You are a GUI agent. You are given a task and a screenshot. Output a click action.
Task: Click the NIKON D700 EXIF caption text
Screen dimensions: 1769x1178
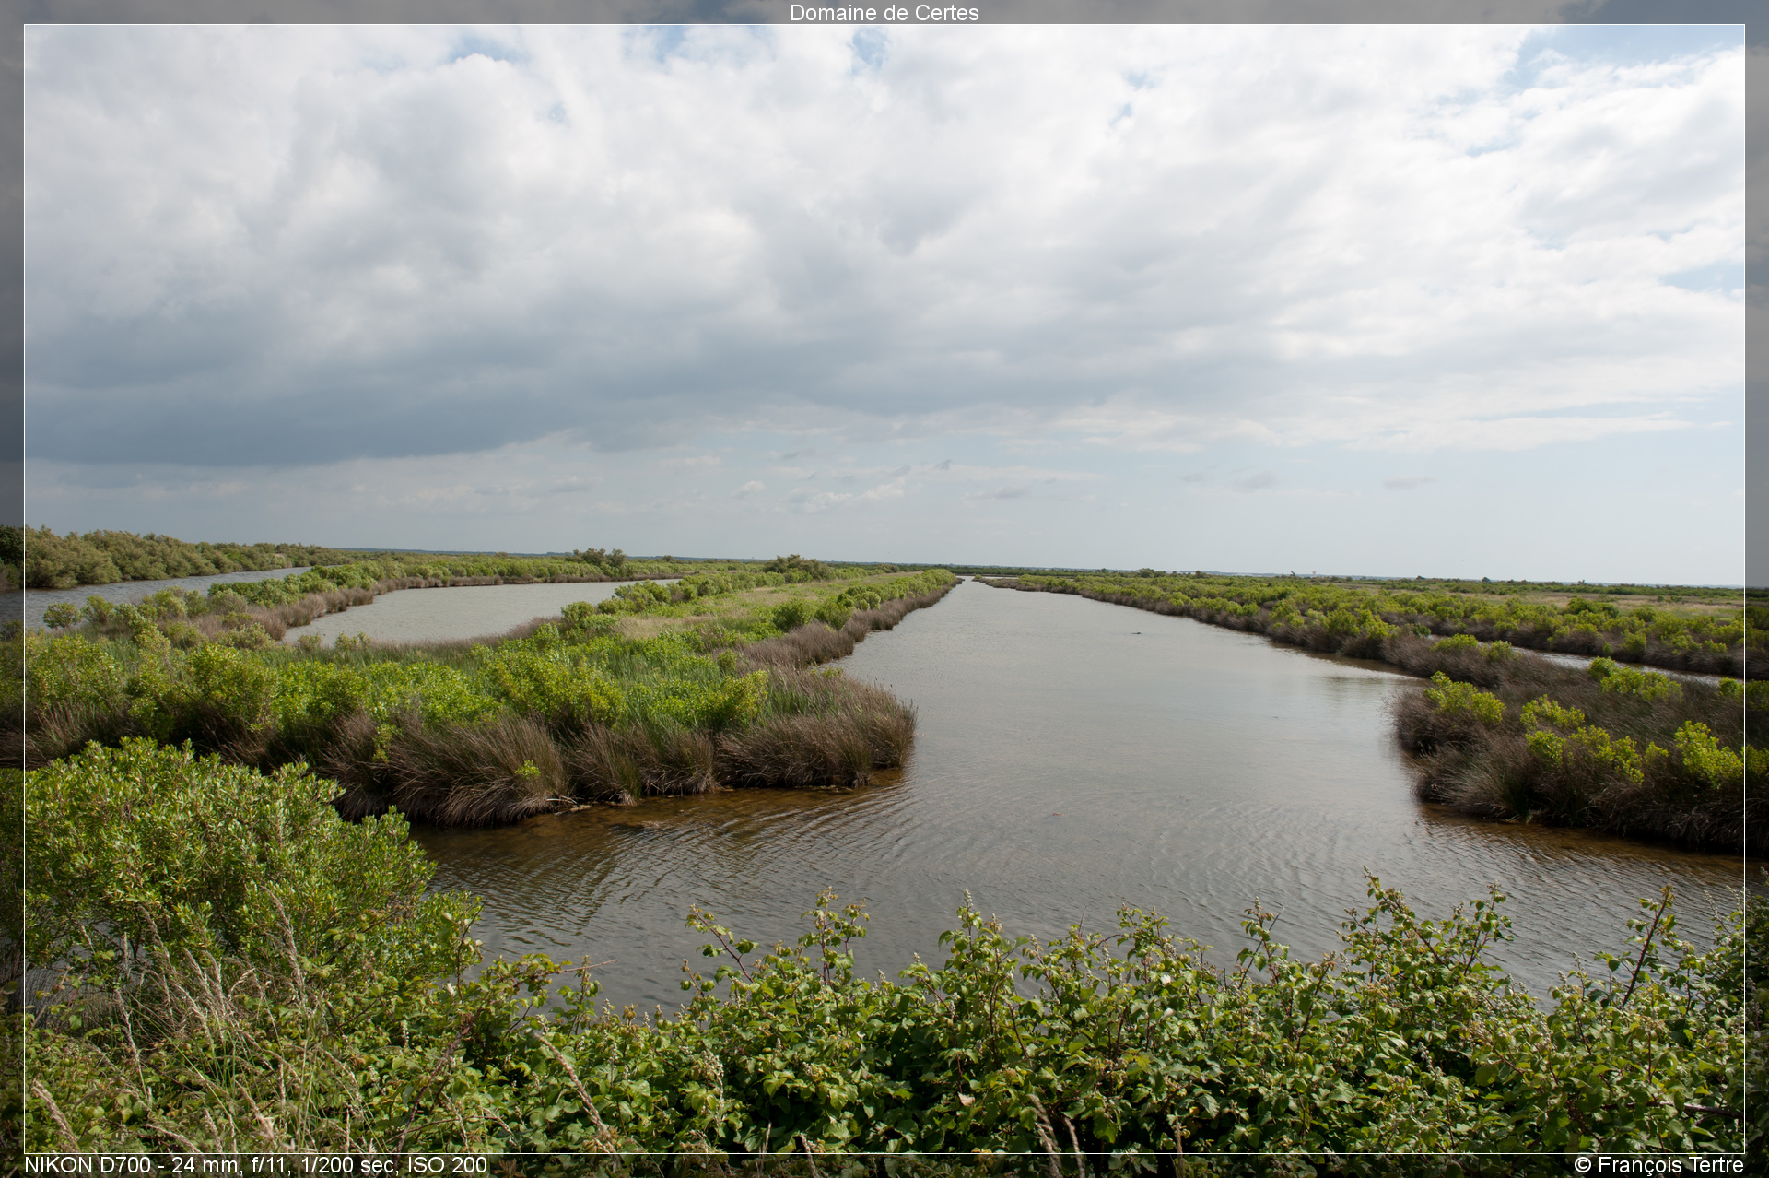point(256,1165)
